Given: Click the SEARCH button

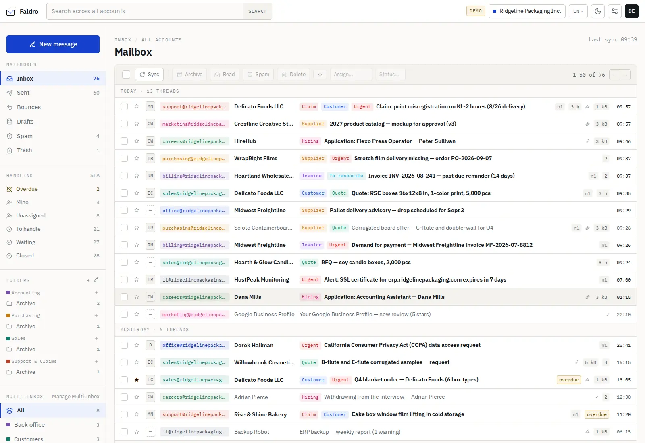Looking at the screenshot, I should point(257,11).
